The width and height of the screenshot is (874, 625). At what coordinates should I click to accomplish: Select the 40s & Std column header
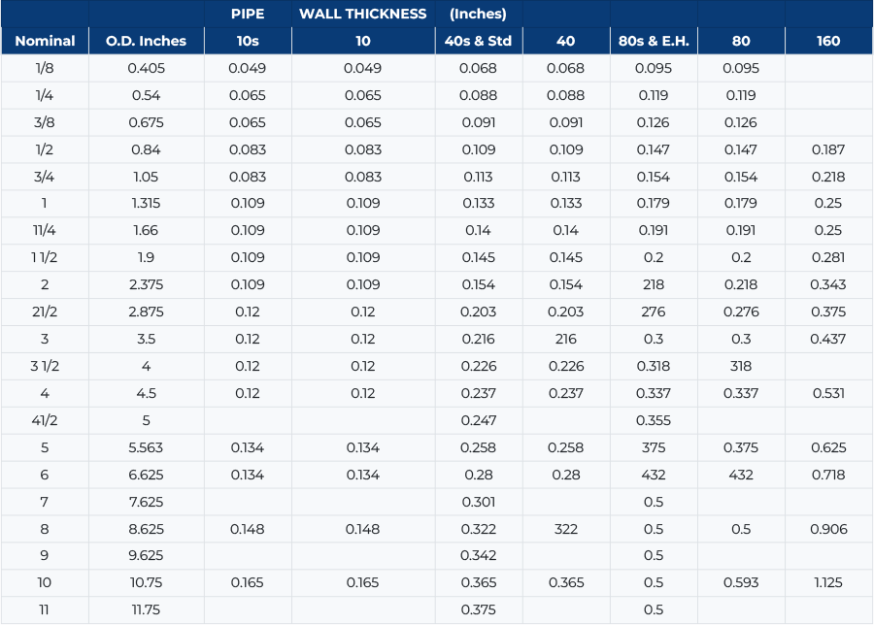click(x=478, y=41)
